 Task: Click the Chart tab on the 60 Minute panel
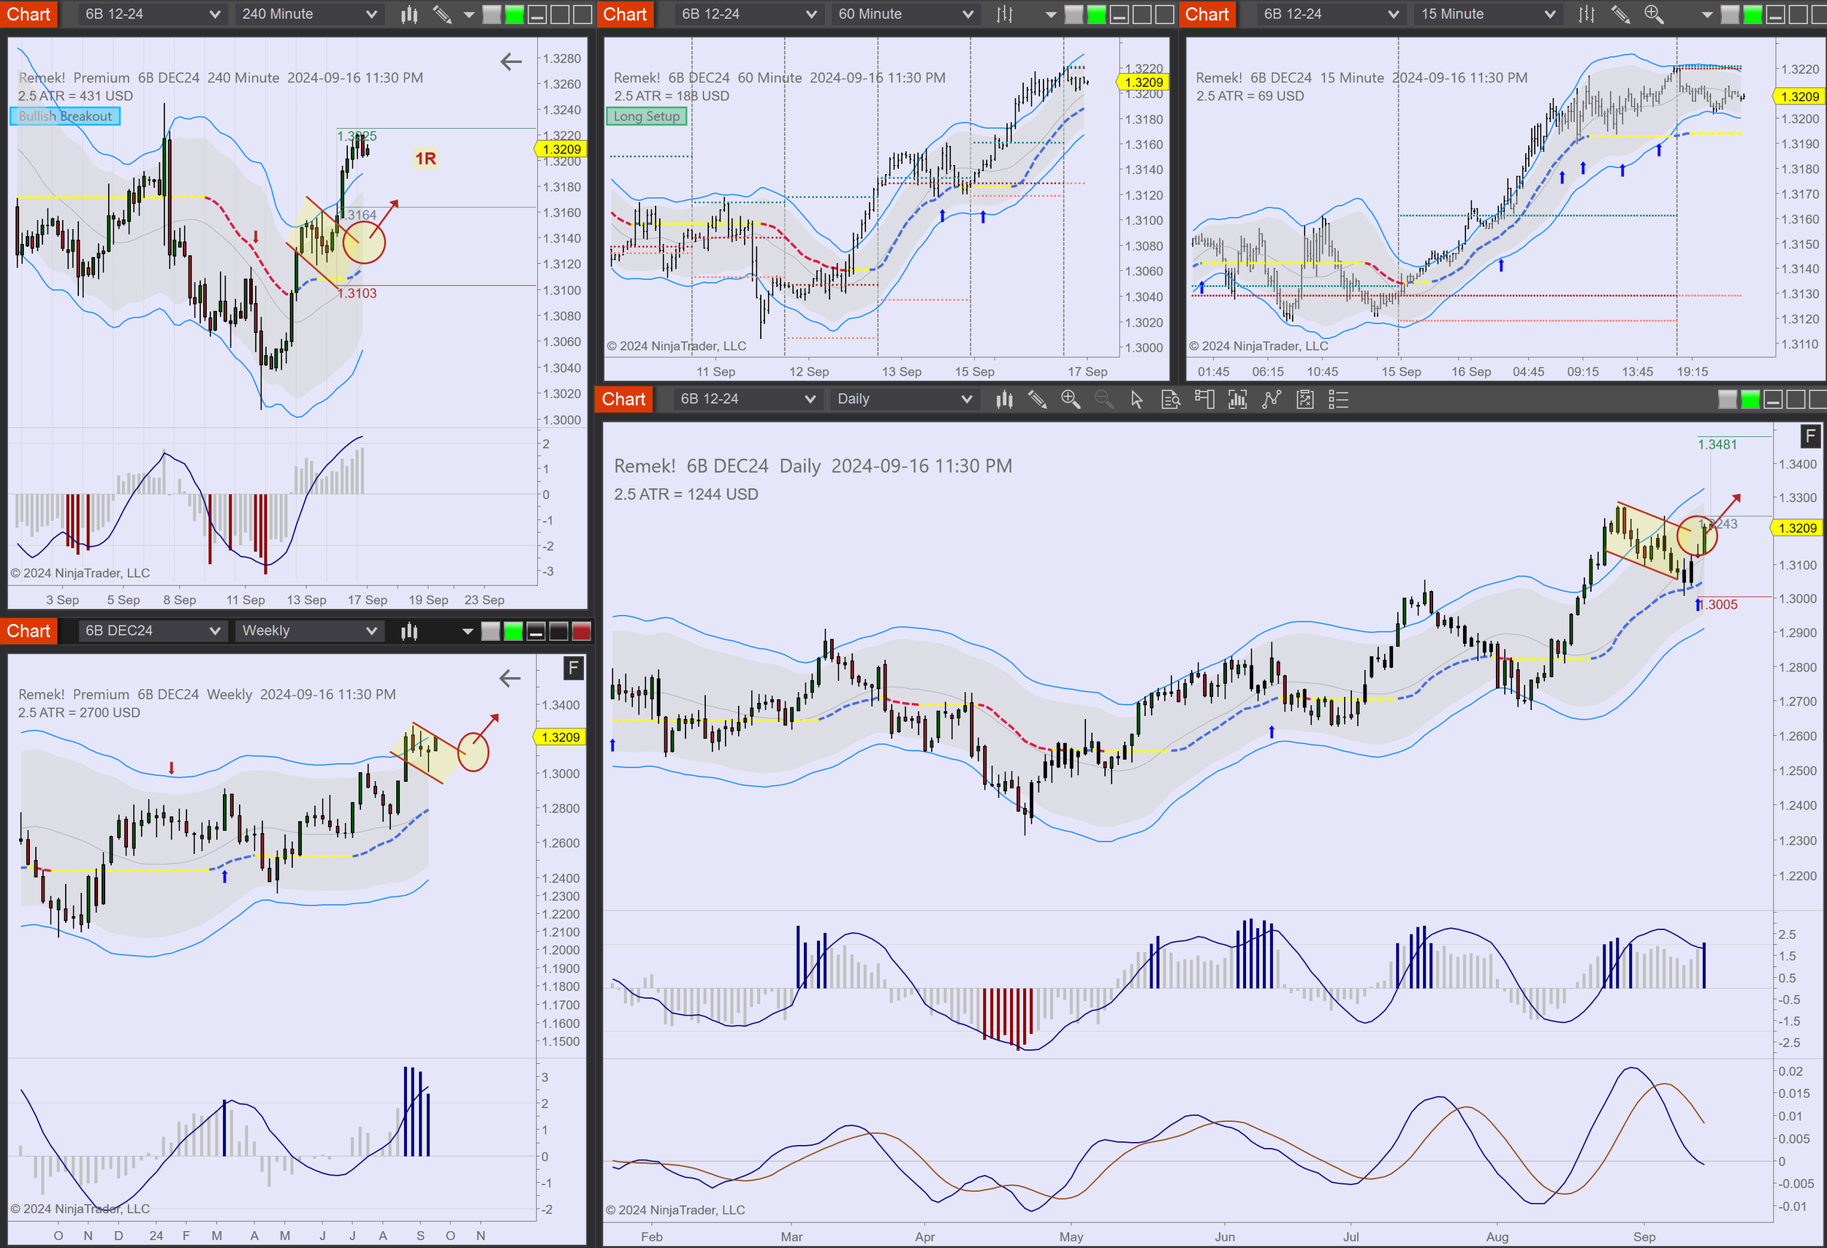(x=625, y=14)
